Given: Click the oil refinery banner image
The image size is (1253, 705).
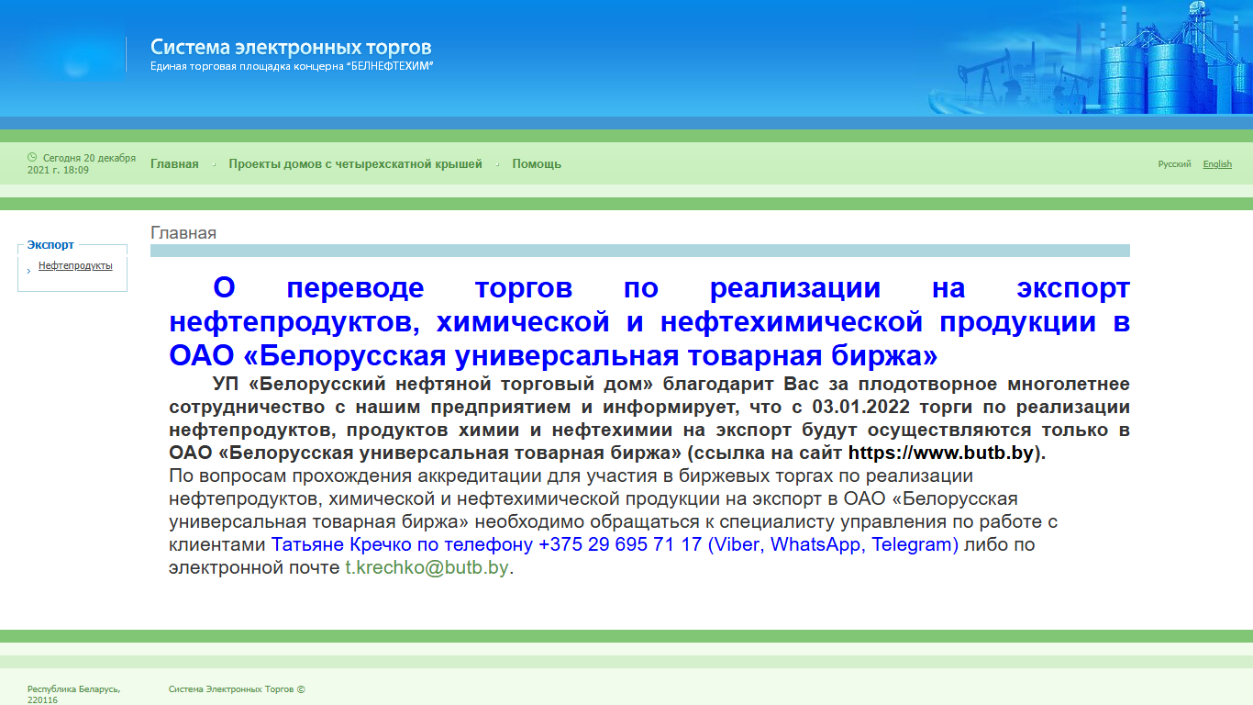Looking at the screenshot, I should [1092, 58].
